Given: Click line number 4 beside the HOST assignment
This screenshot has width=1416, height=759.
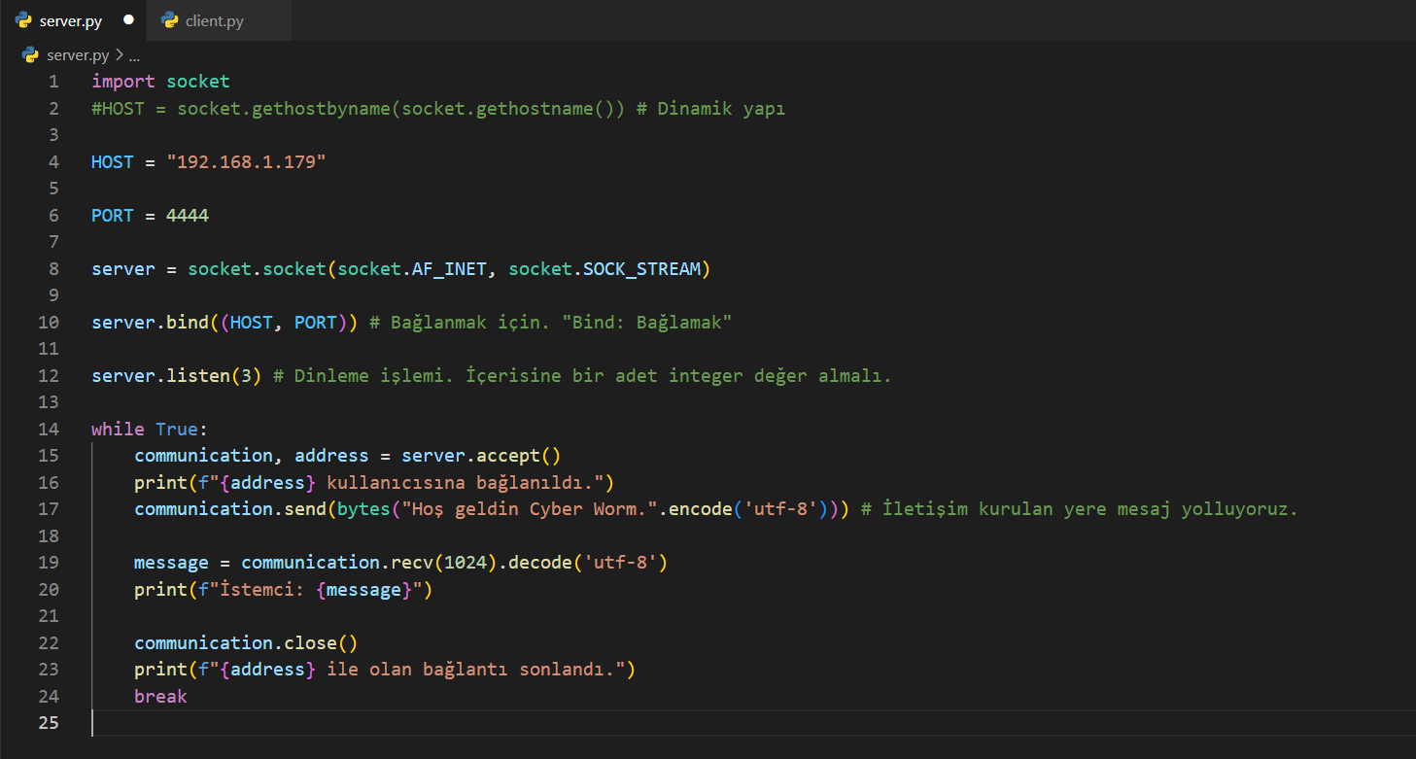Looking at the screenshot, I should click(x=53, y=161).
